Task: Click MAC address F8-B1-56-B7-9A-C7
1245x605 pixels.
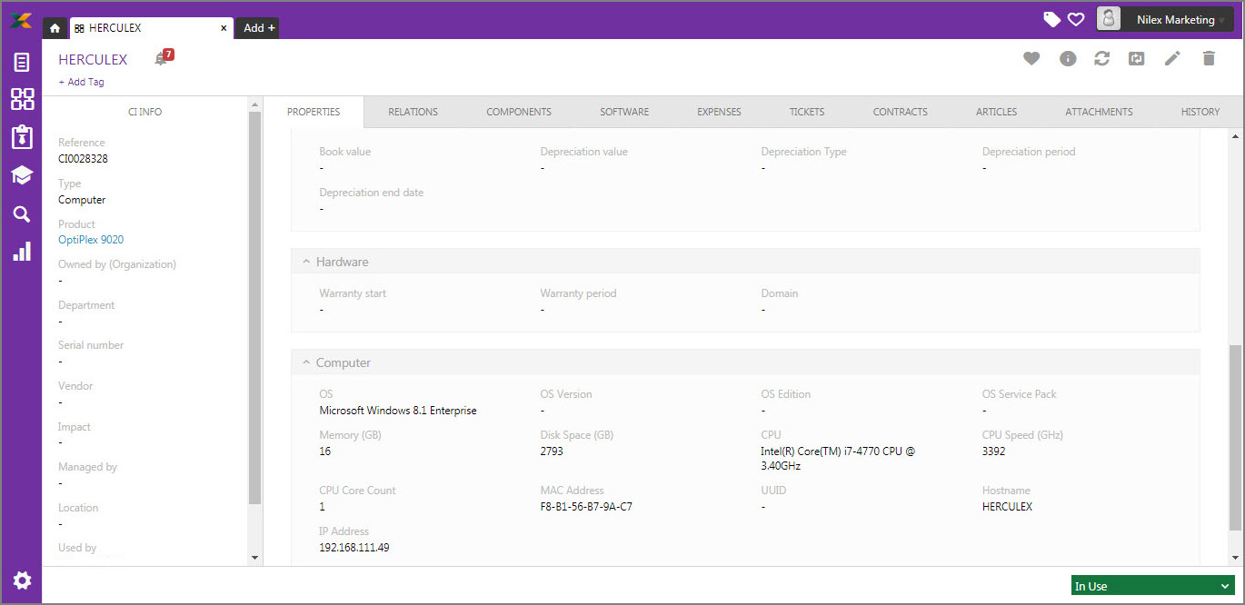Action: point(586,506)
